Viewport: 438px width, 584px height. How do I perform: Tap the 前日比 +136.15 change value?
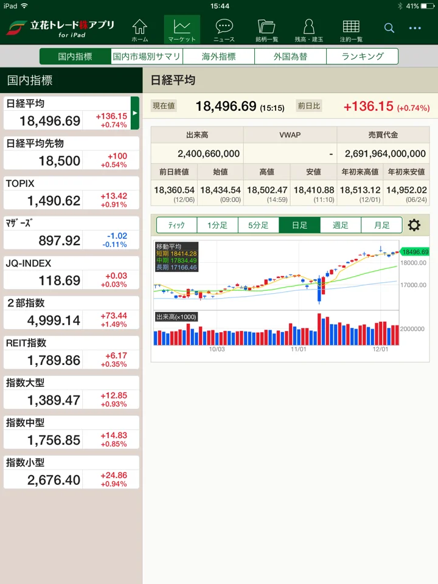pos(368,106)
